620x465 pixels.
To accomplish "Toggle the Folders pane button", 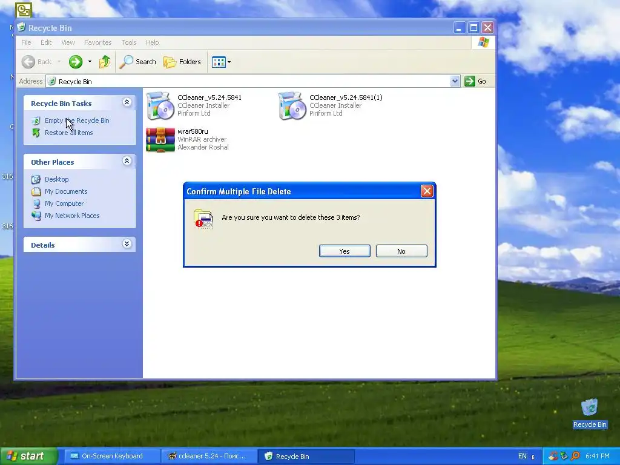I will 182,62.
